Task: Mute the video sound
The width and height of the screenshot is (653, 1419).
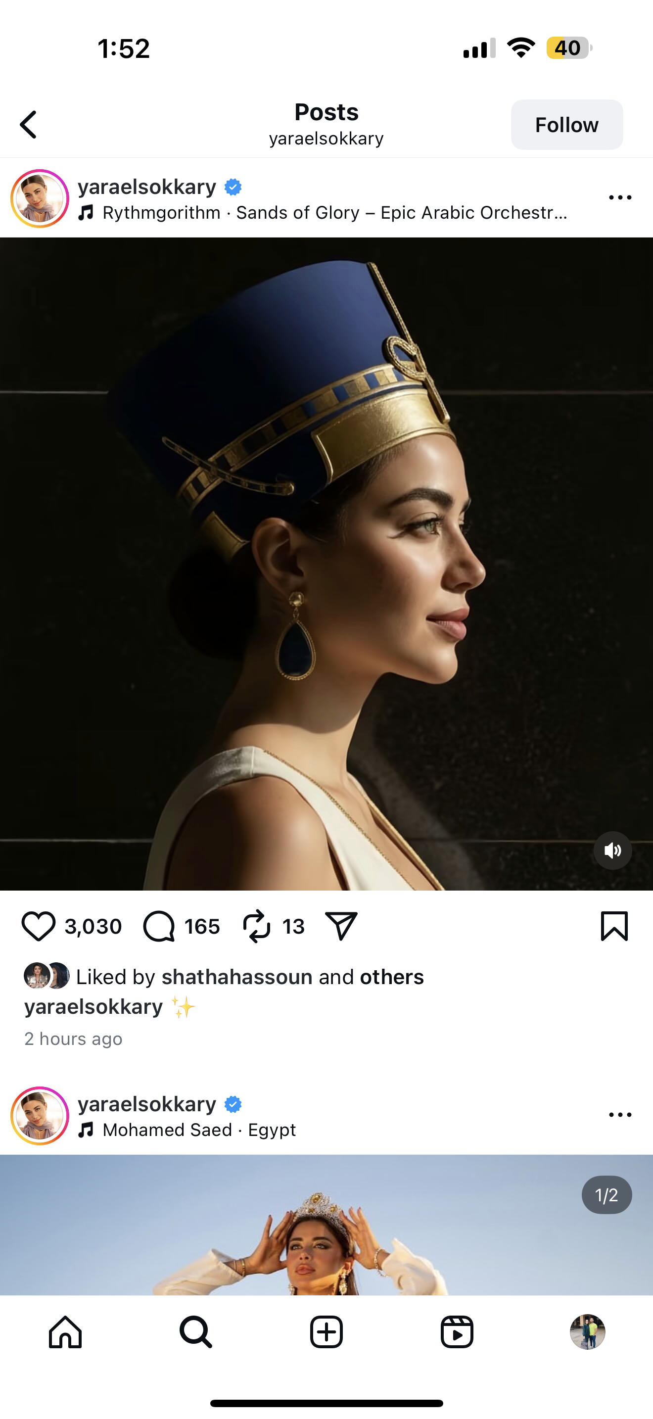Action: point(612,851)
